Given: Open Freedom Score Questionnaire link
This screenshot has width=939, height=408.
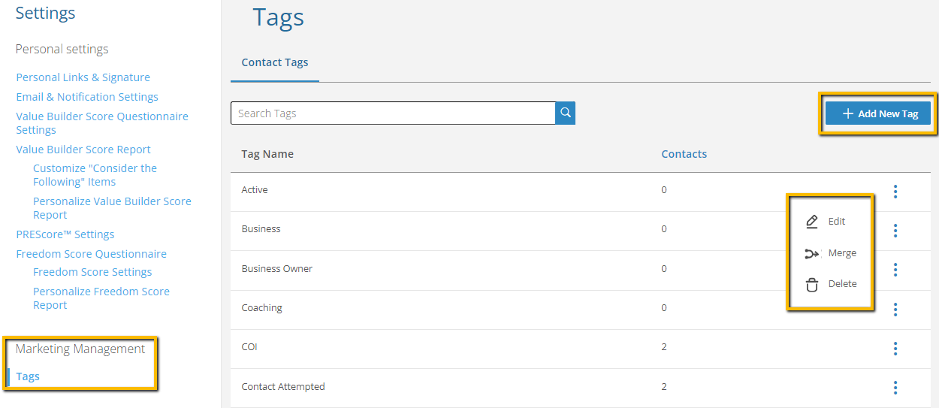Looking at the screenshot, I should (91, 254).
